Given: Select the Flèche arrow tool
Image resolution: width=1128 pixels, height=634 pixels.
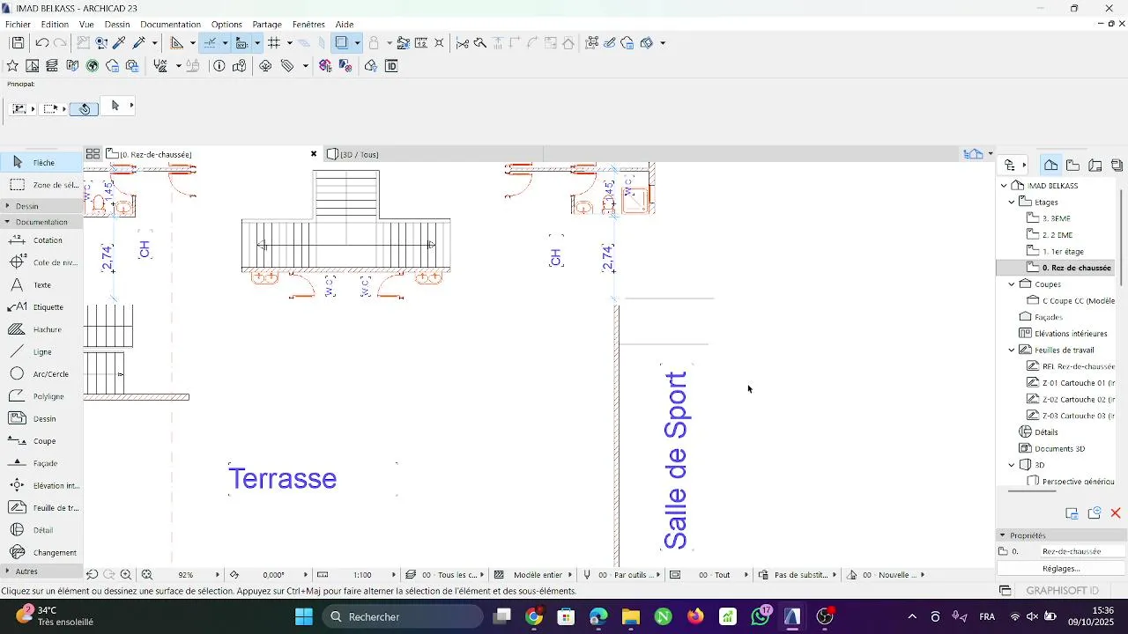Looking at the screenshot, I should coord(41,162).
